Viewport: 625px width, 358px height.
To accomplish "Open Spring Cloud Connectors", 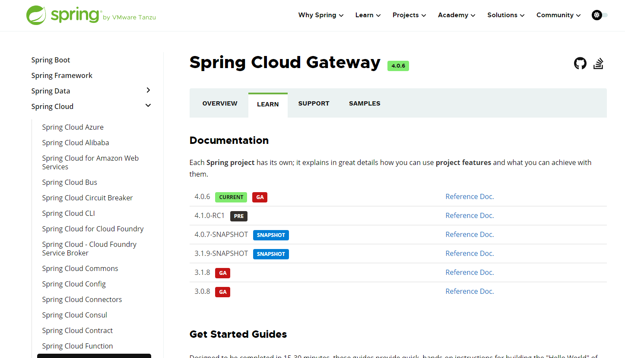I will [x=82, y=299].
